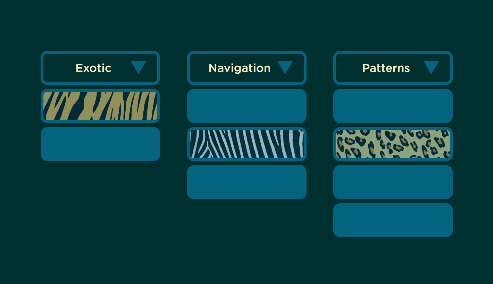This screenshot has width=493, height=284.
Task: Collapse the Exotic dropdown menu
Action: [100, 68]
